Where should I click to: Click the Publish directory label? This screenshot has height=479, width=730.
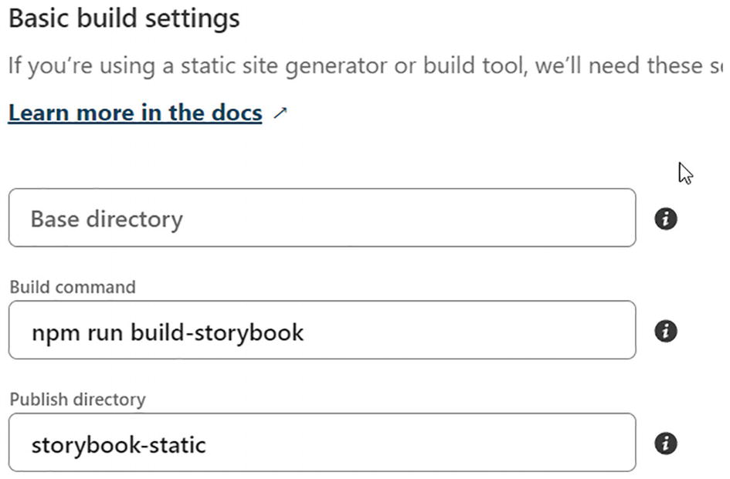tap(77, 400)
